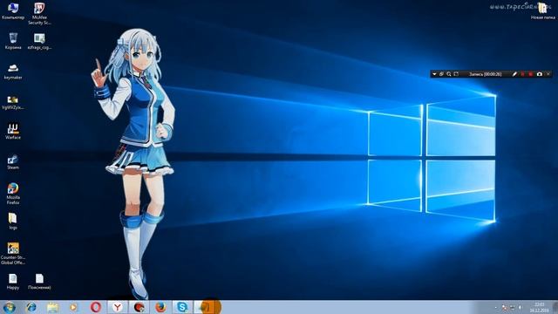This screenshot has height=314, width=558.
Task: Open the McAfee Security Scan shortcut
Action: pos(39,13)
